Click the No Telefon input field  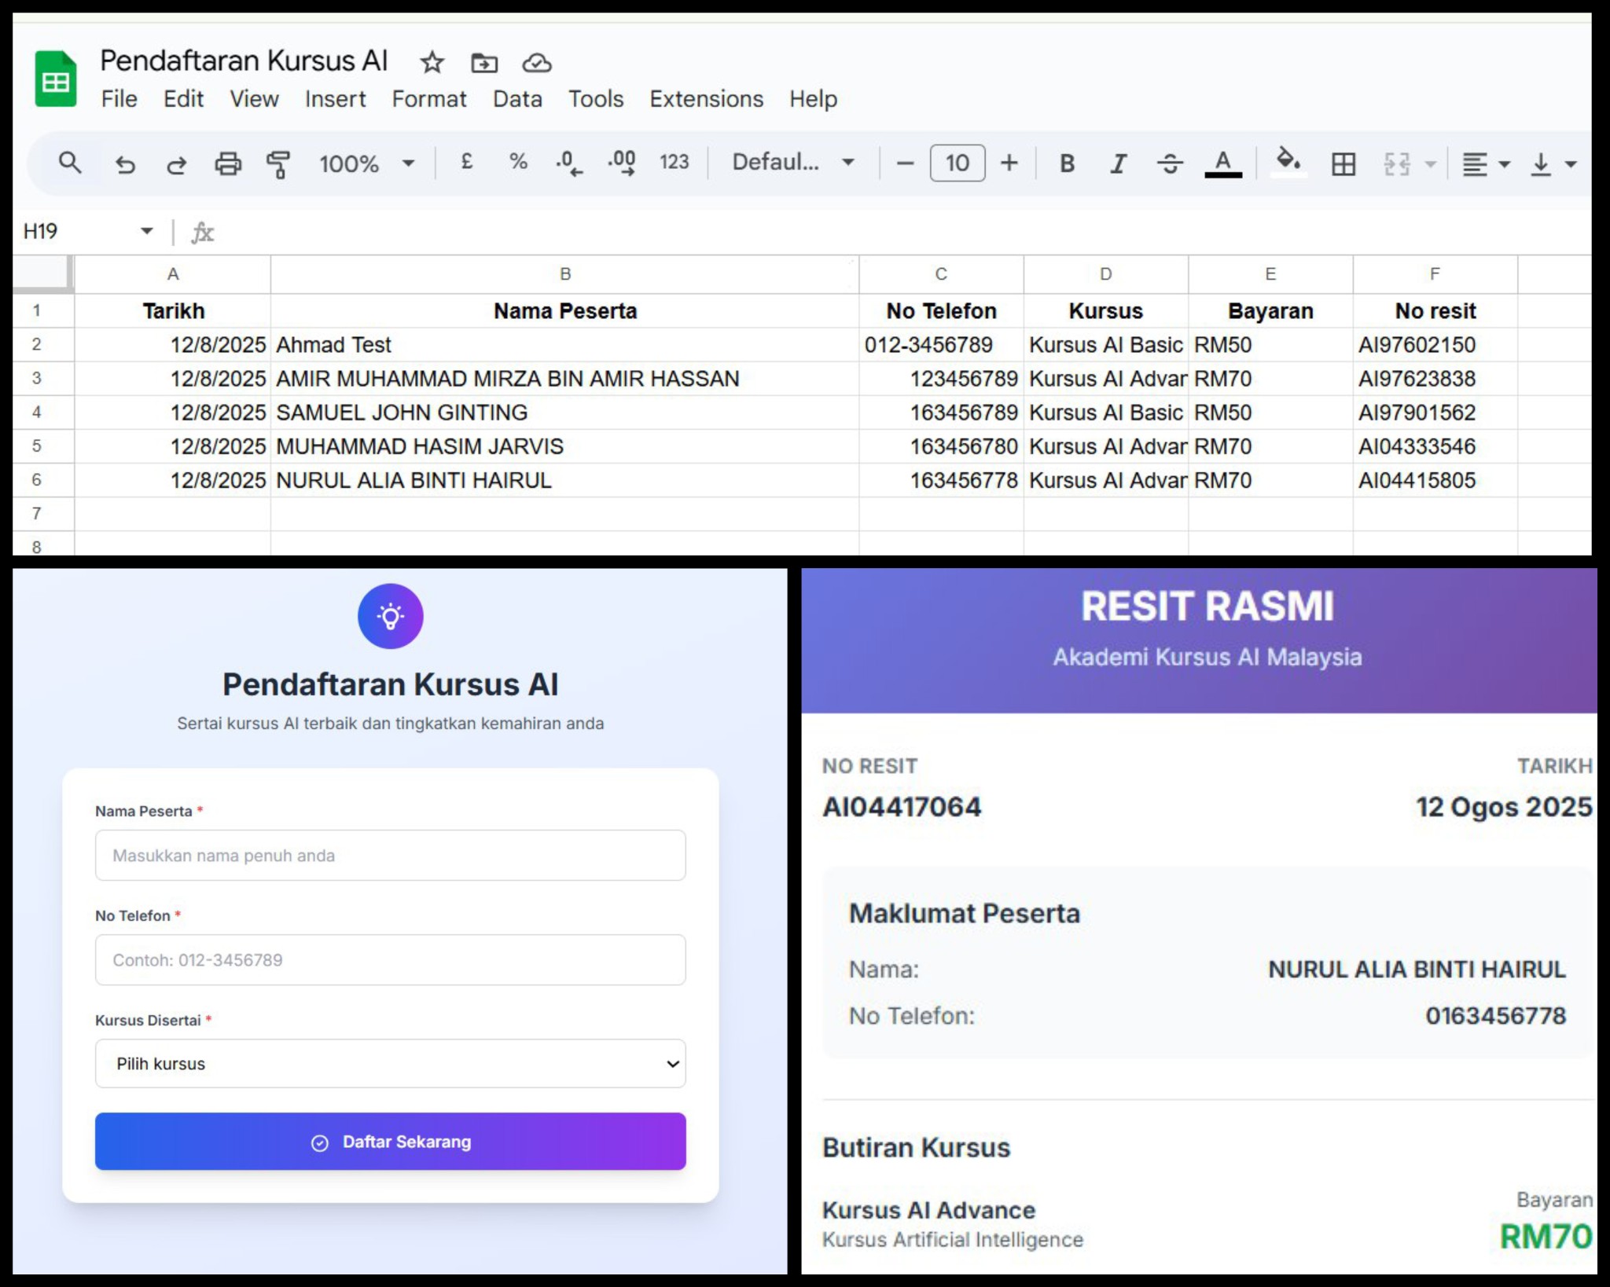tap(390, 959)
